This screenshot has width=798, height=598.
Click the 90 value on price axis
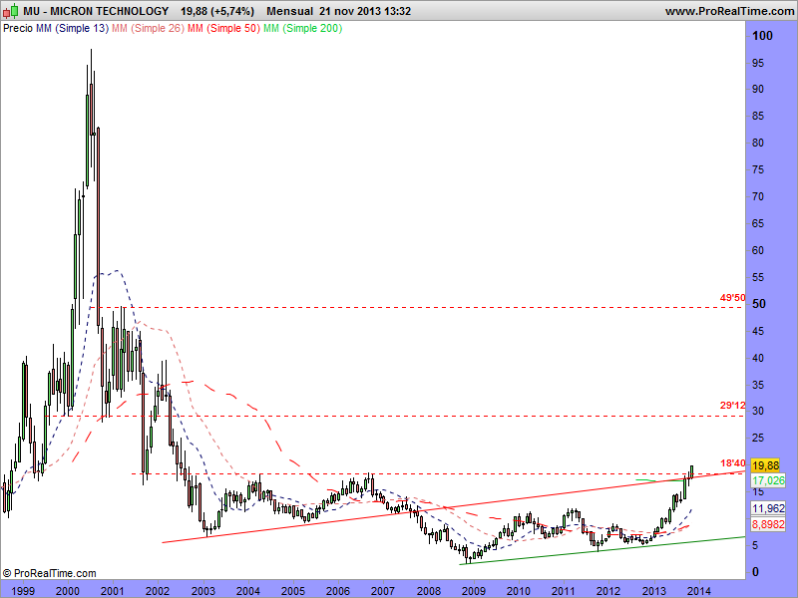point(758,89)
